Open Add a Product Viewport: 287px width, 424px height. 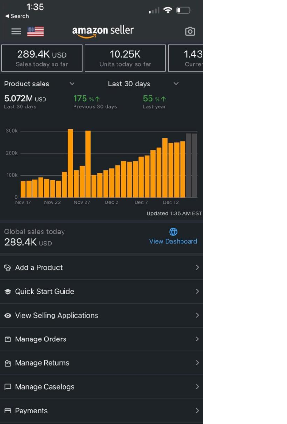point(101,268)
